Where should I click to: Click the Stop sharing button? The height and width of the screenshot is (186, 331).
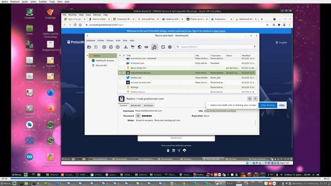tap(268, 105)
